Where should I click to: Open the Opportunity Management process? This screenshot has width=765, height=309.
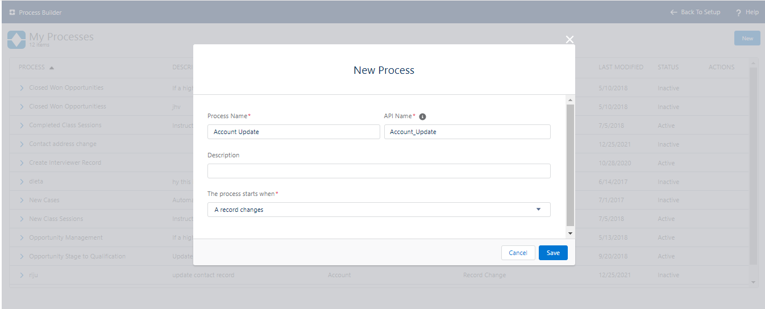[66, 237]
